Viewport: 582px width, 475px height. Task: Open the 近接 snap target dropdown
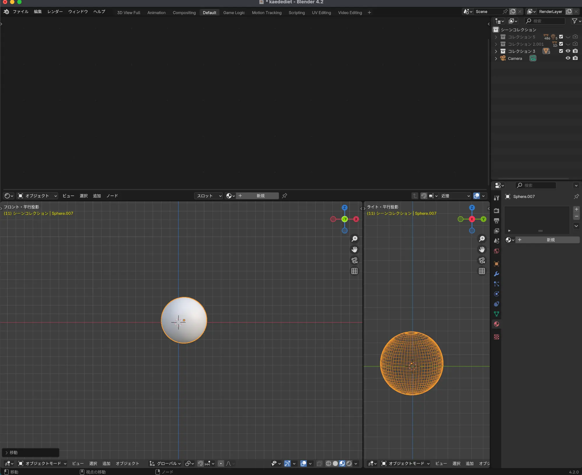coord(455,196)
